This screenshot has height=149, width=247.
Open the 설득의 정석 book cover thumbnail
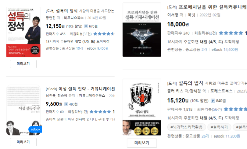[x=23, y=32]
